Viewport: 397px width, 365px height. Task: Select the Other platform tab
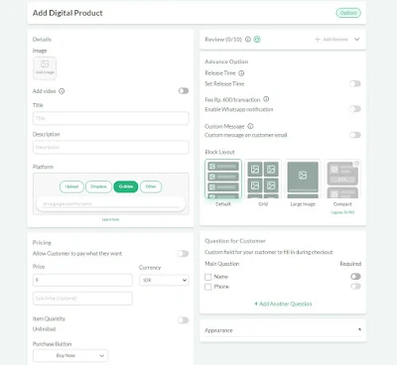coord(151,186)
